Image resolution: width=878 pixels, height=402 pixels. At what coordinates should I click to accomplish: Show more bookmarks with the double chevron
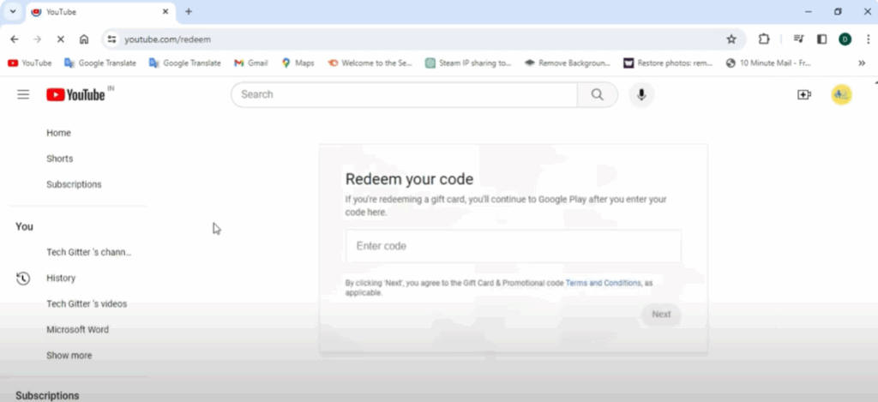(862, 63)
